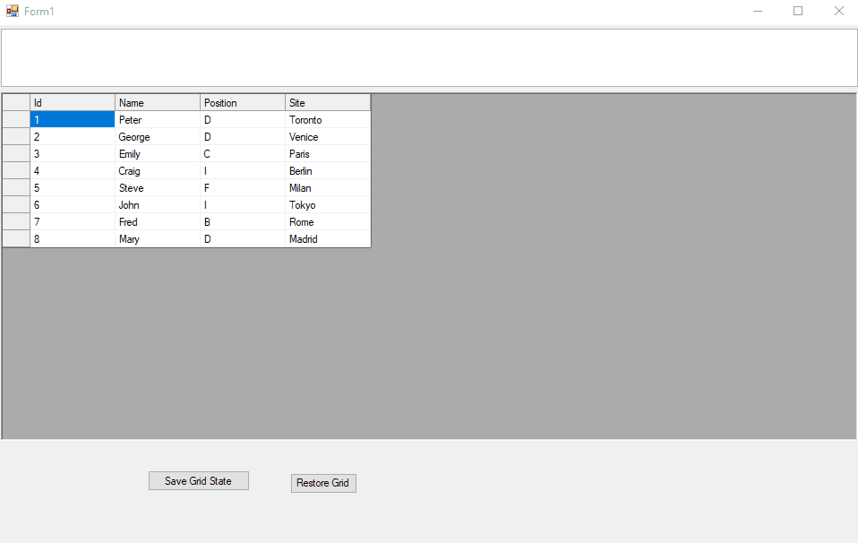Viewport: 858px width, 543px height.
Task: Select the Berlin site cell
Action: tap(328, 170)
